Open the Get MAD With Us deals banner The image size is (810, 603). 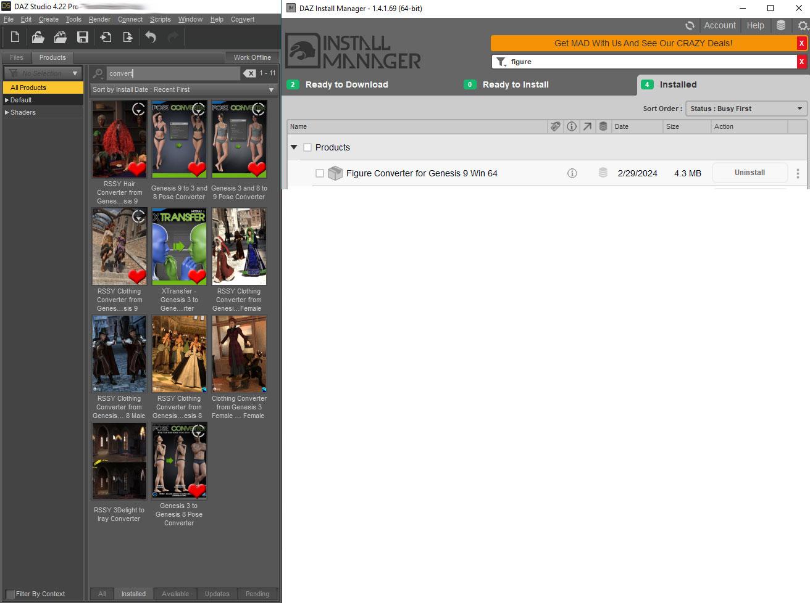[x=643, y=43]
